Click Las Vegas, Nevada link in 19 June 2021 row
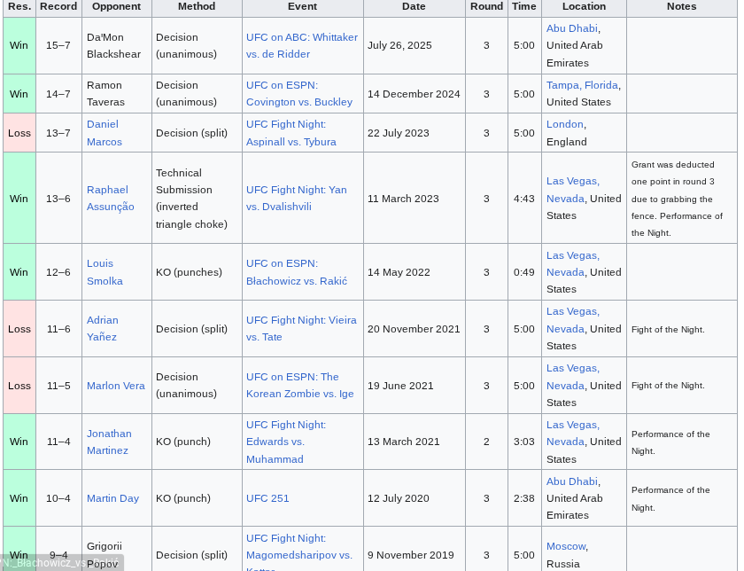This screenshot has height=571, width=744. click(573, 377)
